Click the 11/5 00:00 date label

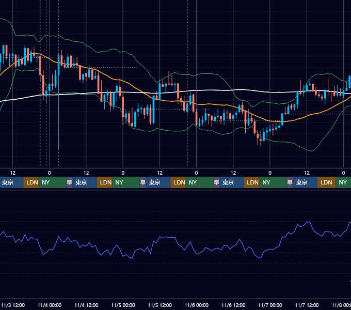123,305
